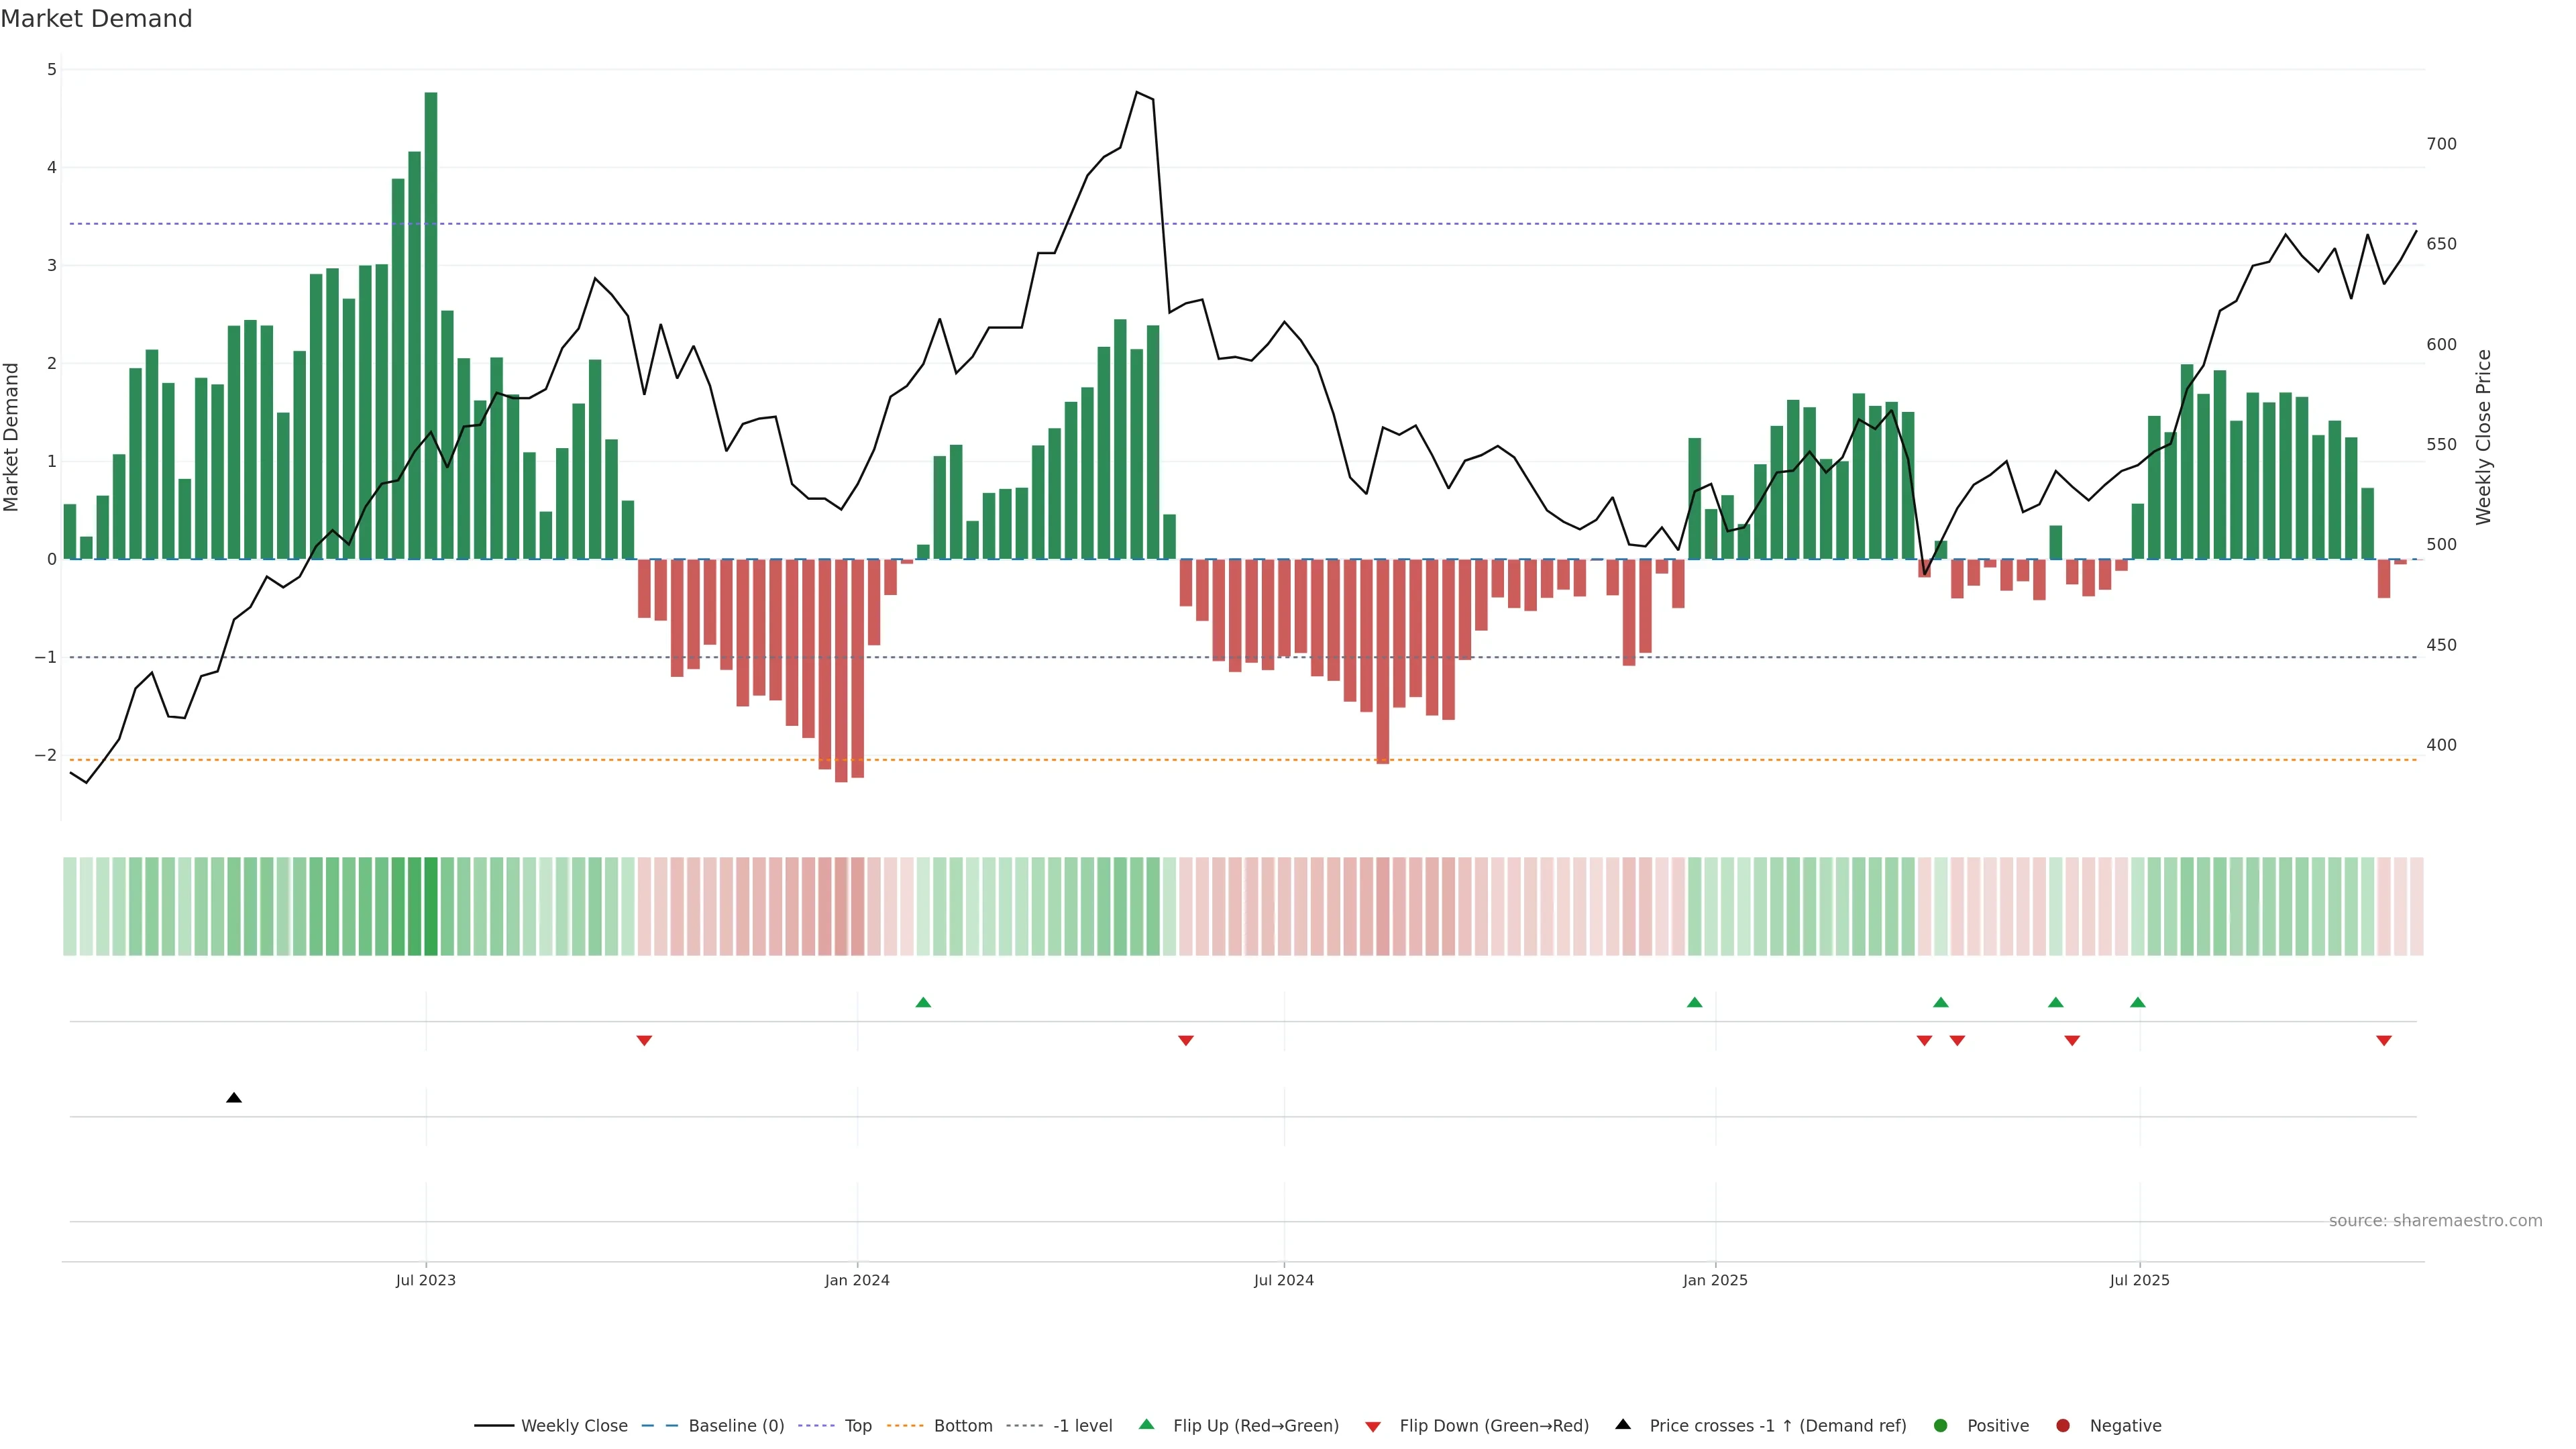
Task: Click the green flip-up marker at Jul 2025
Action: coord(2138,1002)
